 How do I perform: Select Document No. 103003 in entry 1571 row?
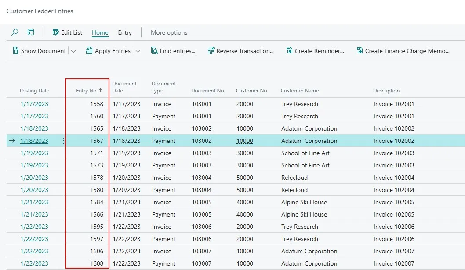[x=201, y=153]
